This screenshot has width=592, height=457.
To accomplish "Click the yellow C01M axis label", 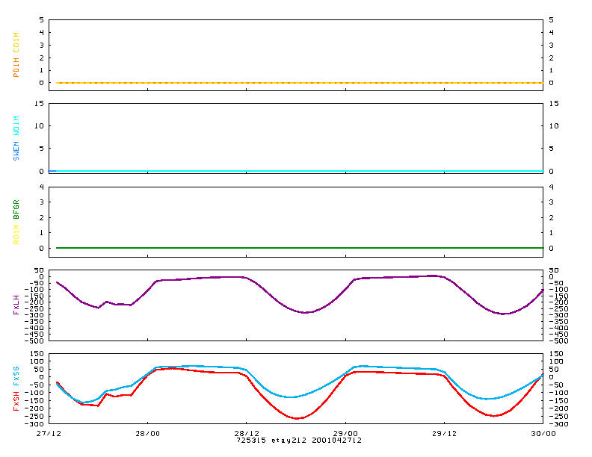I will pyautogui.click(x=16, y=43).
